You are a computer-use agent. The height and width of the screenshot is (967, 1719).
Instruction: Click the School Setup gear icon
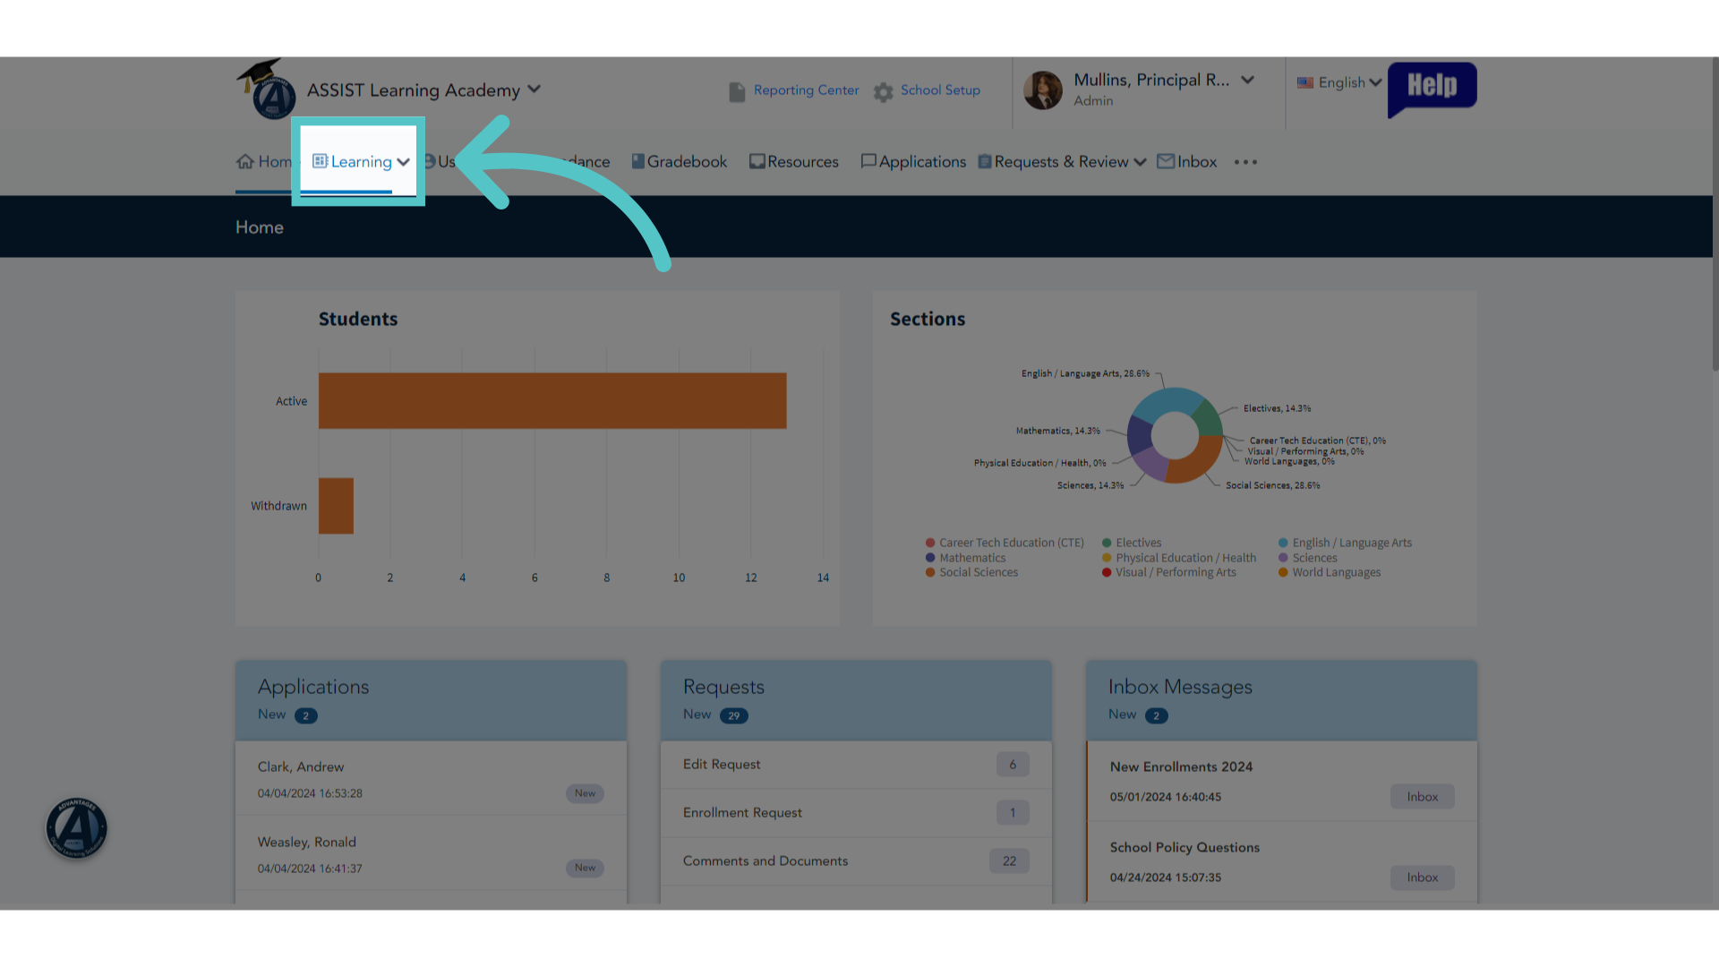[884, 92]
